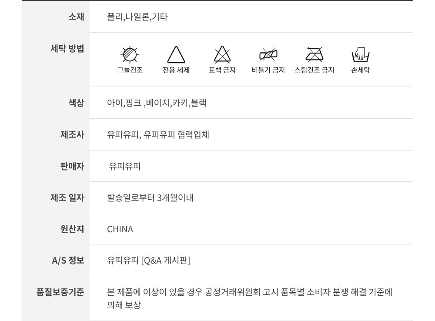Click the 세탁 방법 row label
Screen dimensions: 435x321
point(67,48)
